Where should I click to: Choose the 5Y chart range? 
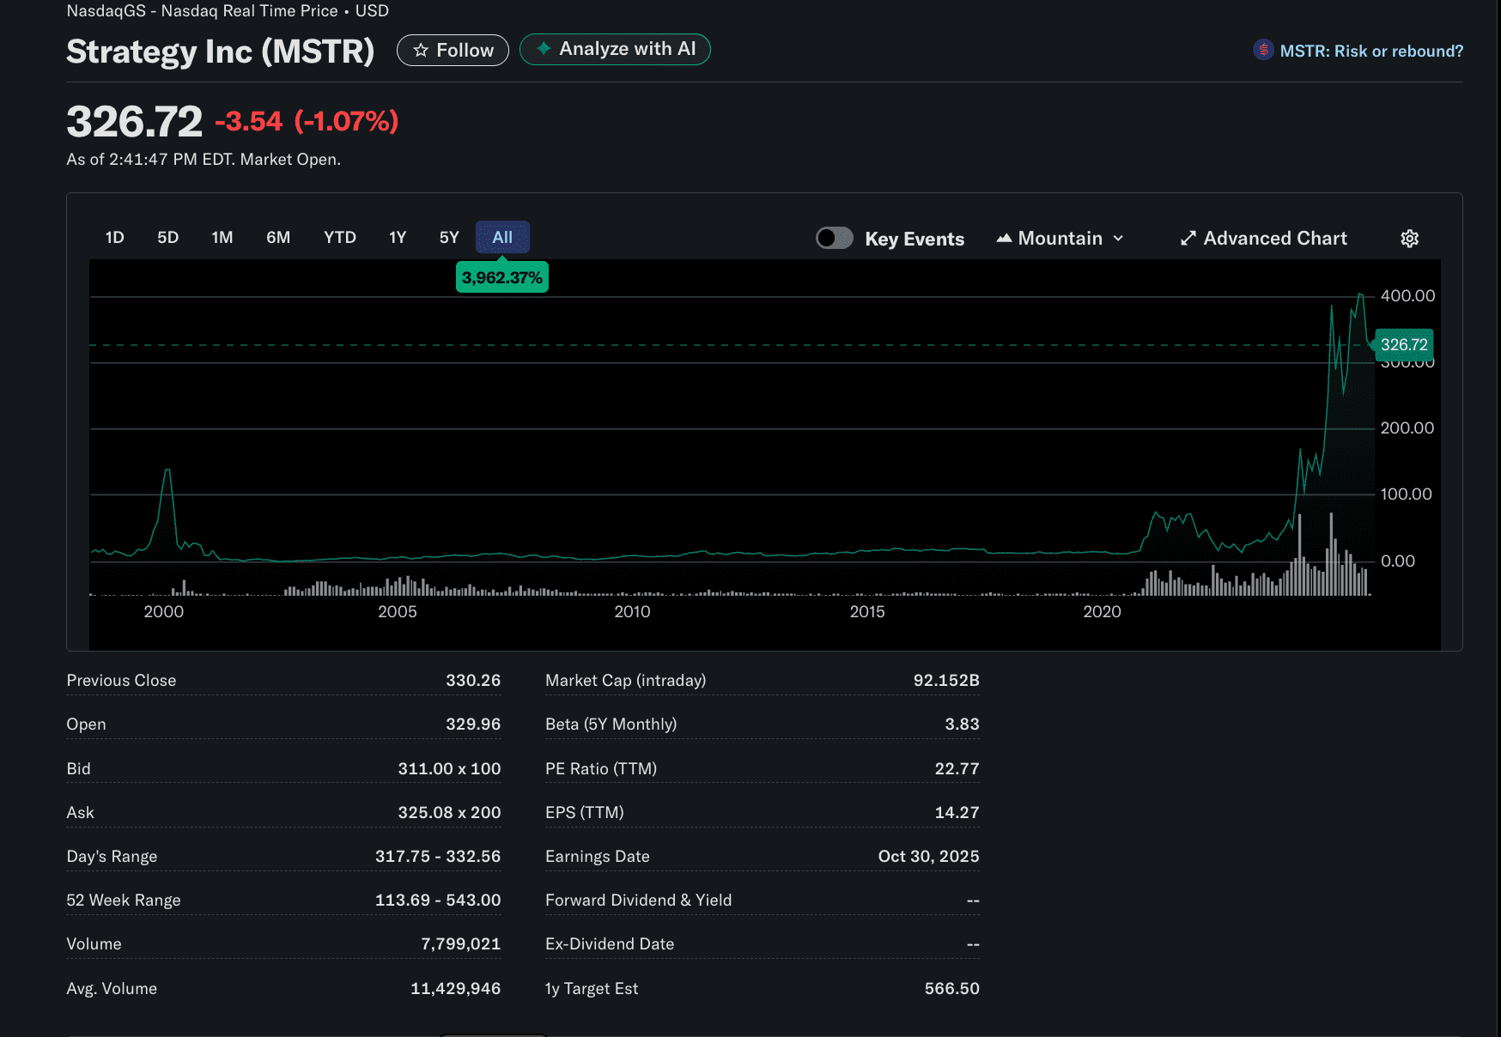pos(449,238)
